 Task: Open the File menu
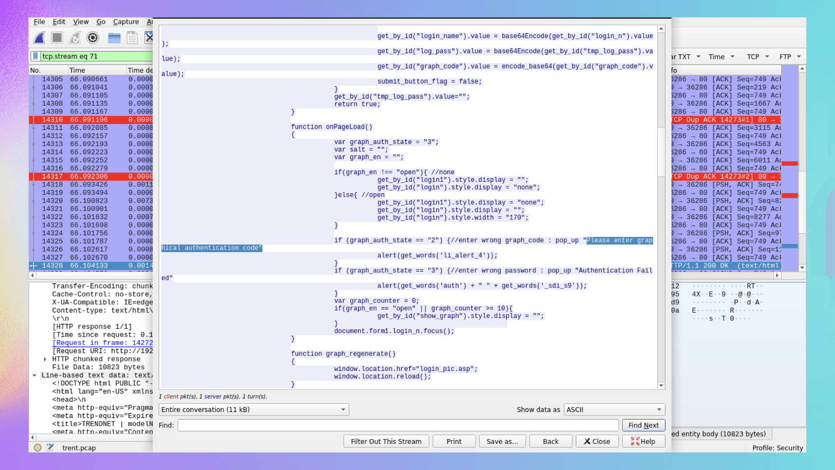[39, 22]
